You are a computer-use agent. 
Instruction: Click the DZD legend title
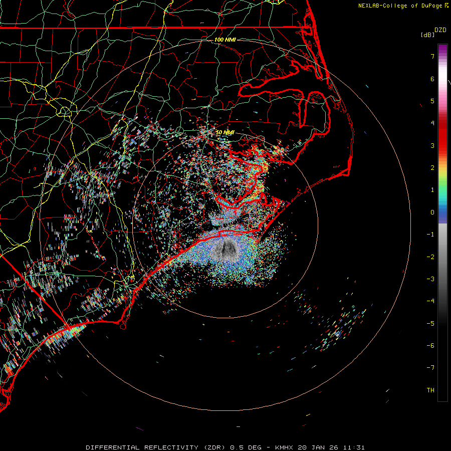(440, 30)
